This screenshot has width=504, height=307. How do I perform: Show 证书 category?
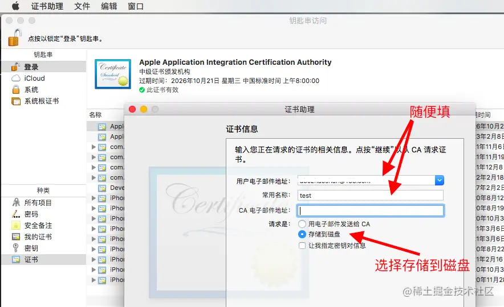coord(44,260)
